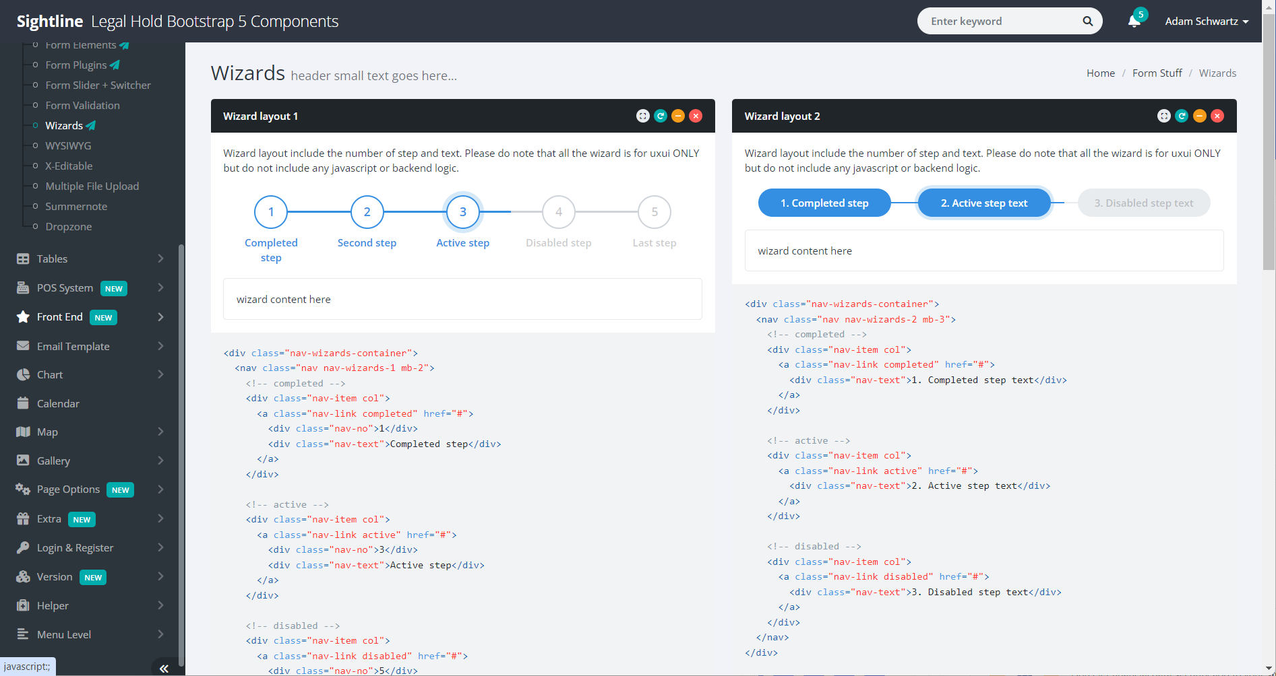Click the notification bell icon
Image resolution: width=1276 pixels, height=676 pixels.
click(1134, 22)
